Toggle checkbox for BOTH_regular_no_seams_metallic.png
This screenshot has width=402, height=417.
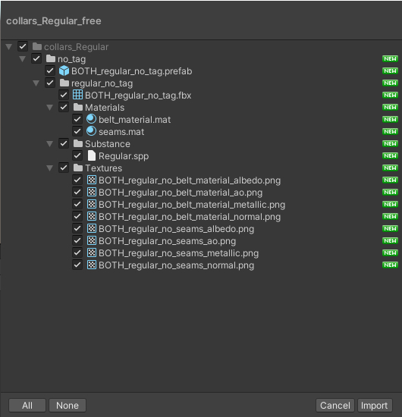pos(77,252)
